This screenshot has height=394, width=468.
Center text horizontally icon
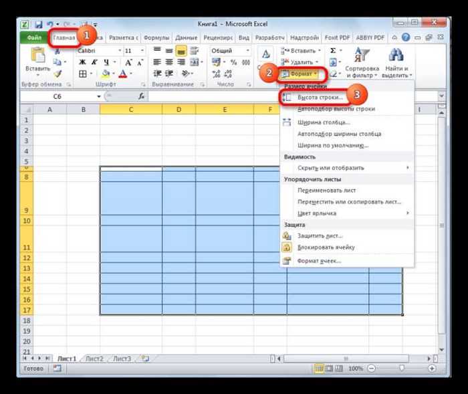(x=169, y=62)
